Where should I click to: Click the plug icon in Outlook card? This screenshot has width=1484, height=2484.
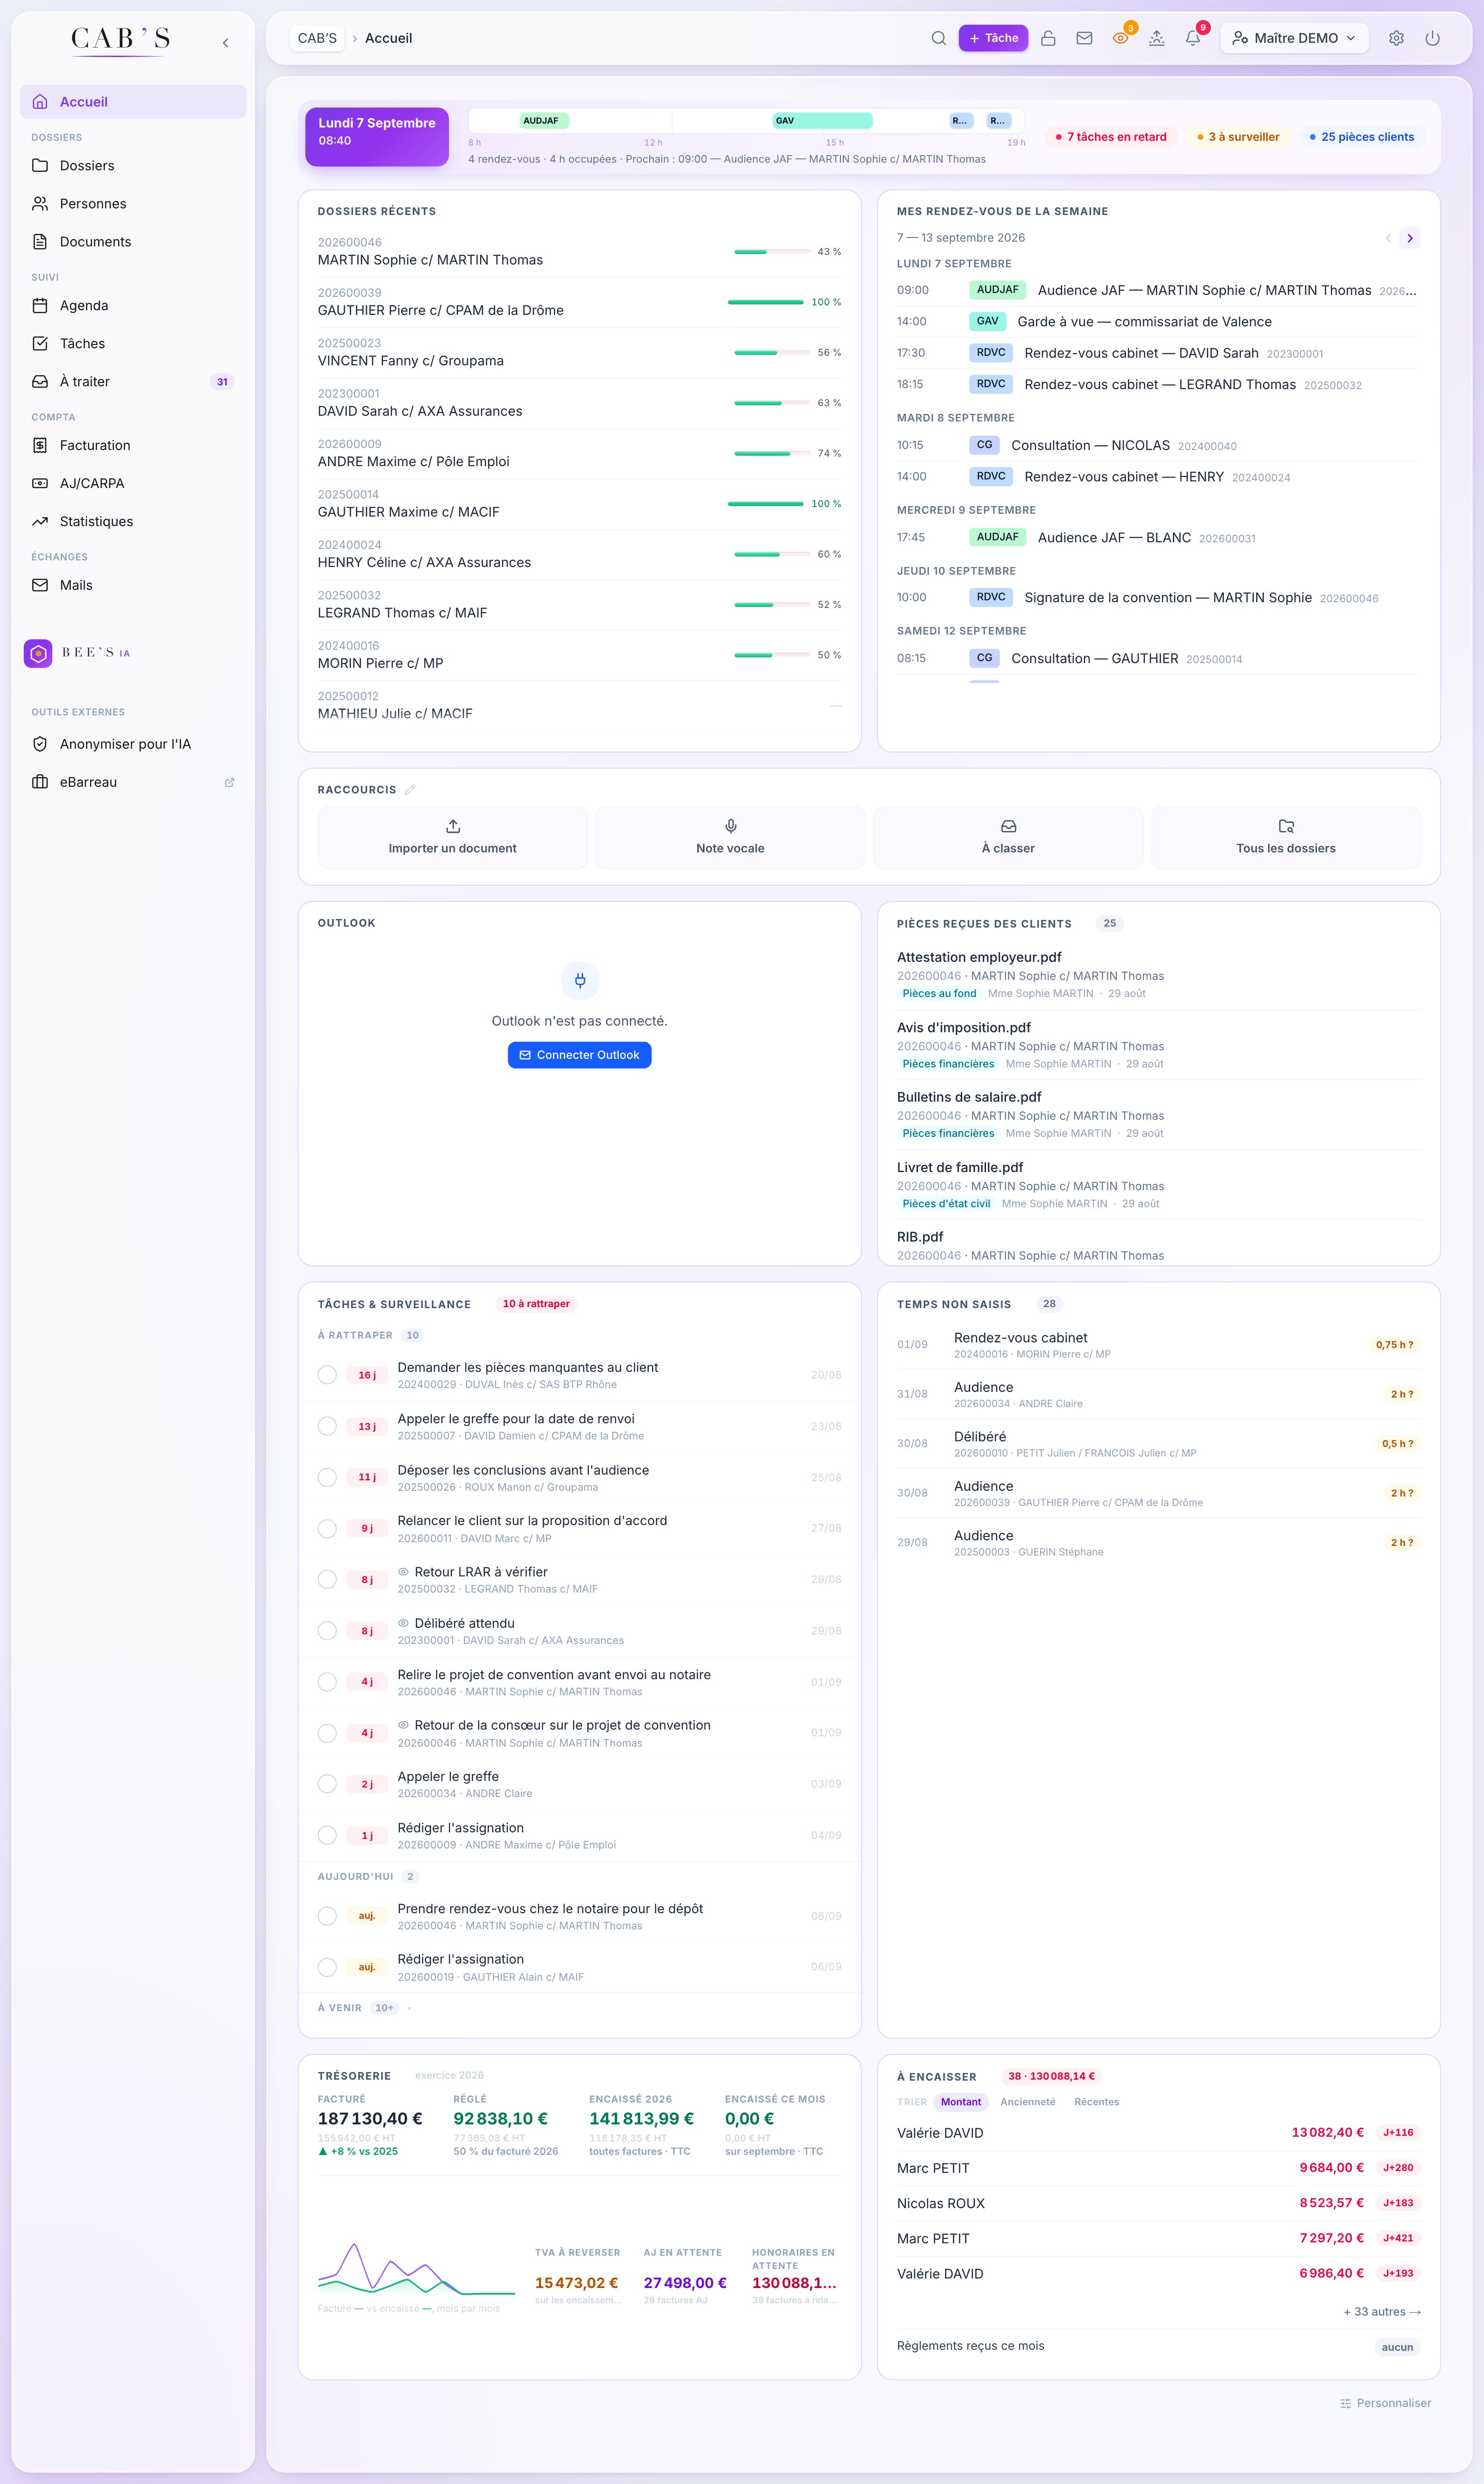coord(580,980)
